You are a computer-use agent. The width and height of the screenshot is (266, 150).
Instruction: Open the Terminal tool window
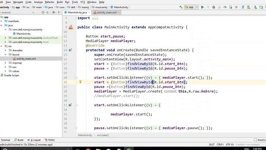(x=5, y=140)
